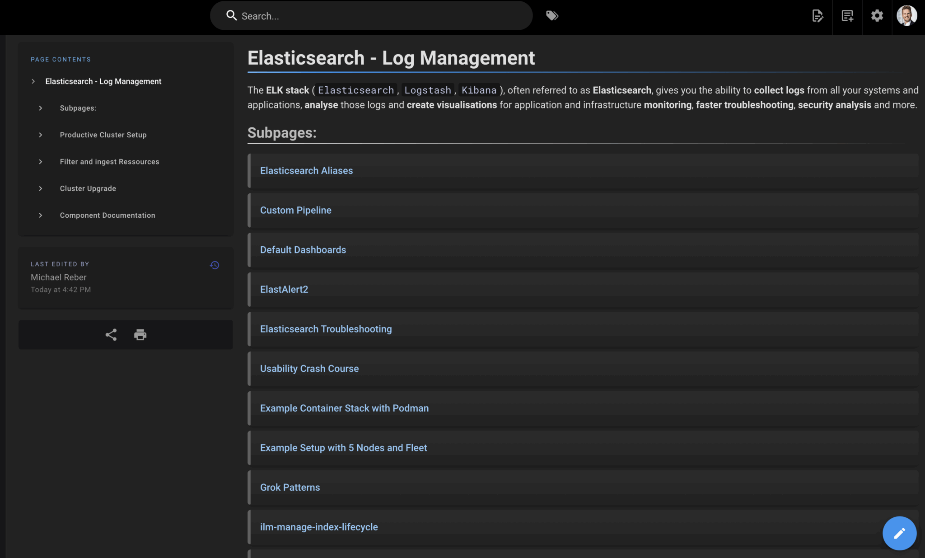Share this page using the share icon
This screenshot has height=558, width=925.
(111, 335)
